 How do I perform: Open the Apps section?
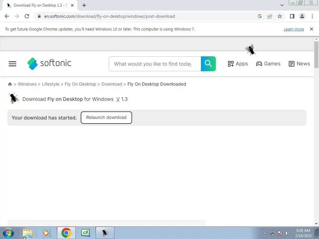click(x=238, y=64)
